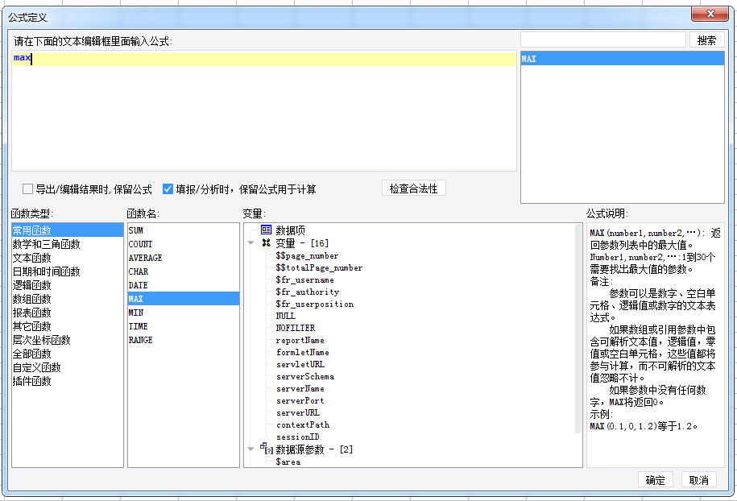Screen dimensions: 737x501
Task: Select $$totalPage_number variable
Action: click(x=319, y=268)
